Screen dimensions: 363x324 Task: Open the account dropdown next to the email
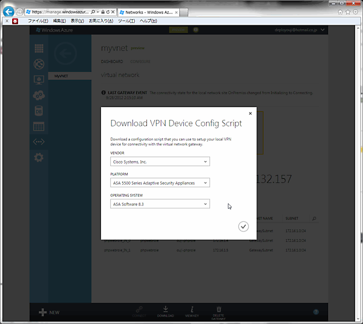[x=322, y=30]
